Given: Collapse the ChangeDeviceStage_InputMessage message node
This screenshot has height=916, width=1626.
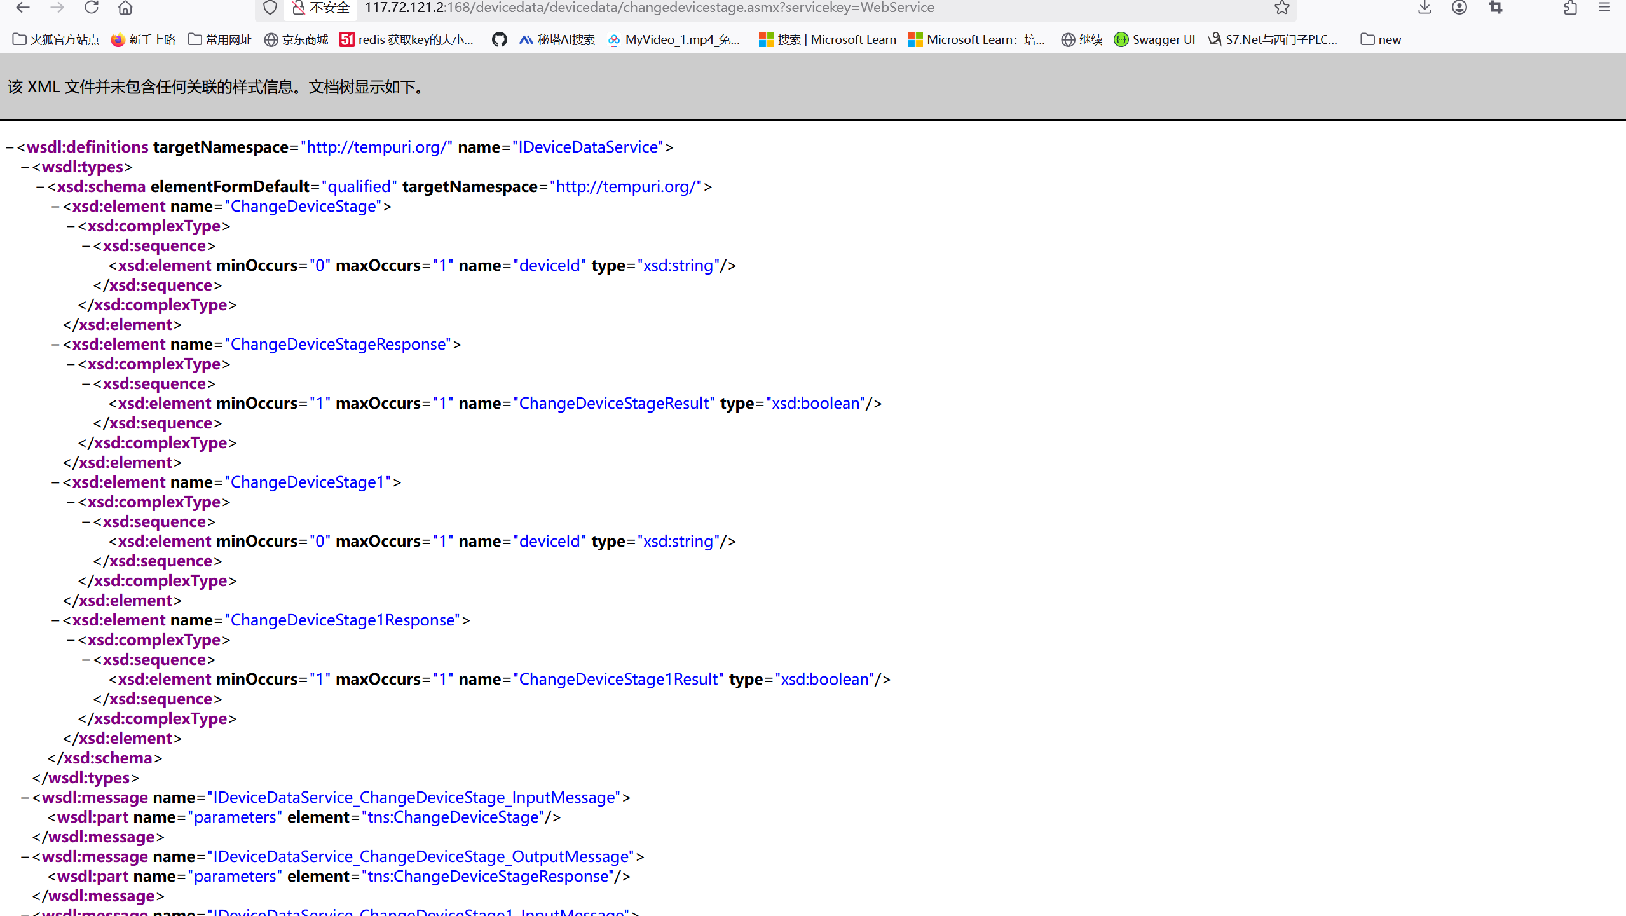Looking at the screenshot, I should pos(25,798).
